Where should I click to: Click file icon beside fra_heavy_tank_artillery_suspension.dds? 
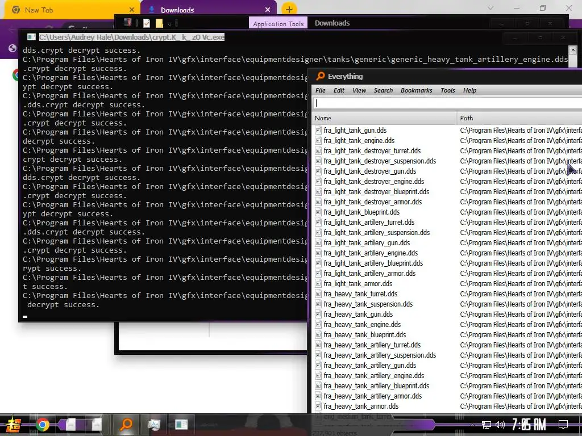(x=318, y=355)
